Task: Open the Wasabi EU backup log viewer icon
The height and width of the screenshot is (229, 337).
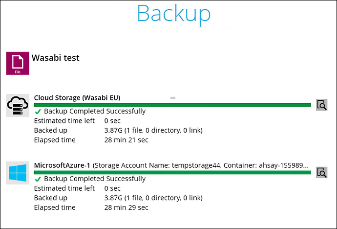Action: 321,105
